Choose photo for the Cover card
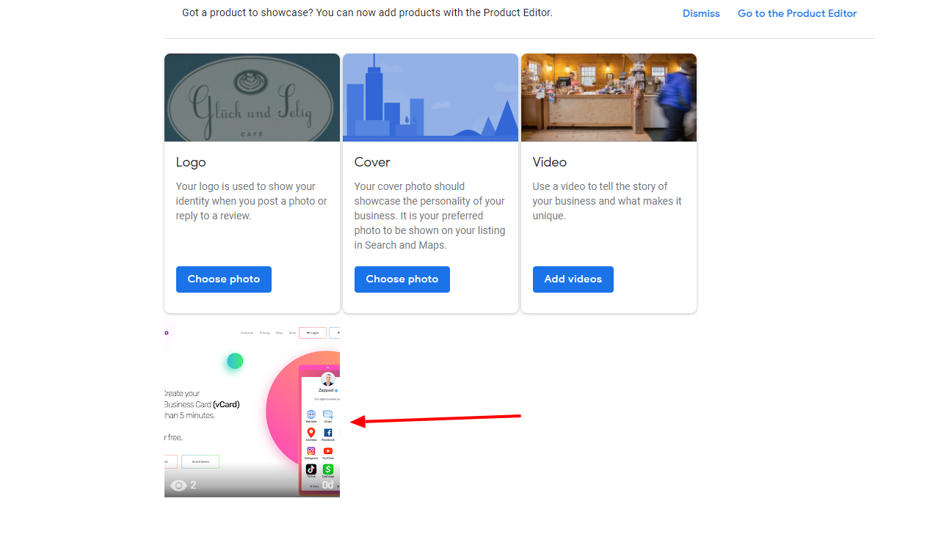Image resolution: width=933 pixels, height=556 pixels. (x=402, y=279)
